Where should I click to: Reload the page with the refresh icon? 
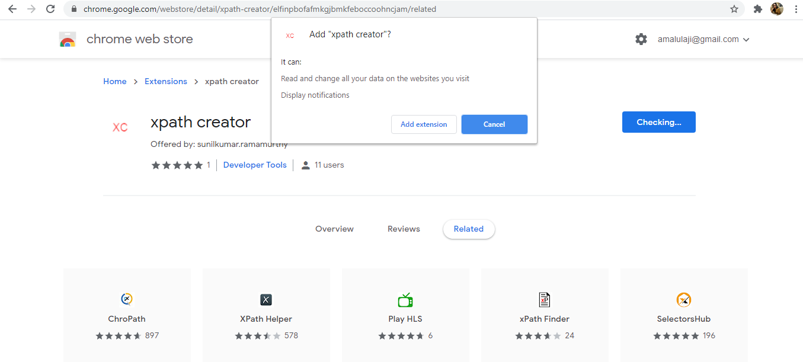(50, 9)
